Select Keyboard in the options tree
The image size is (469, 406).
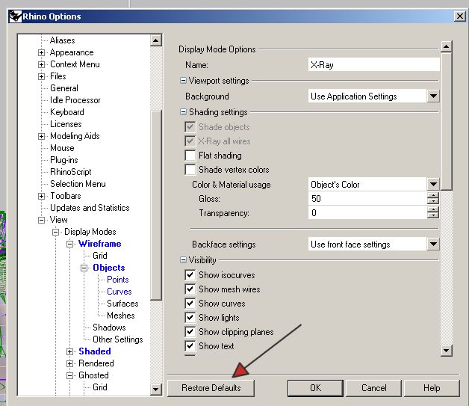pyautogui.click(x=67, y=112)
